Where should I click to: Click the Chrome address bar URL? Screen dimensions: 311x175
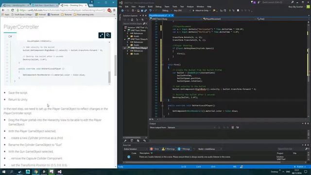tap(61, 10)
